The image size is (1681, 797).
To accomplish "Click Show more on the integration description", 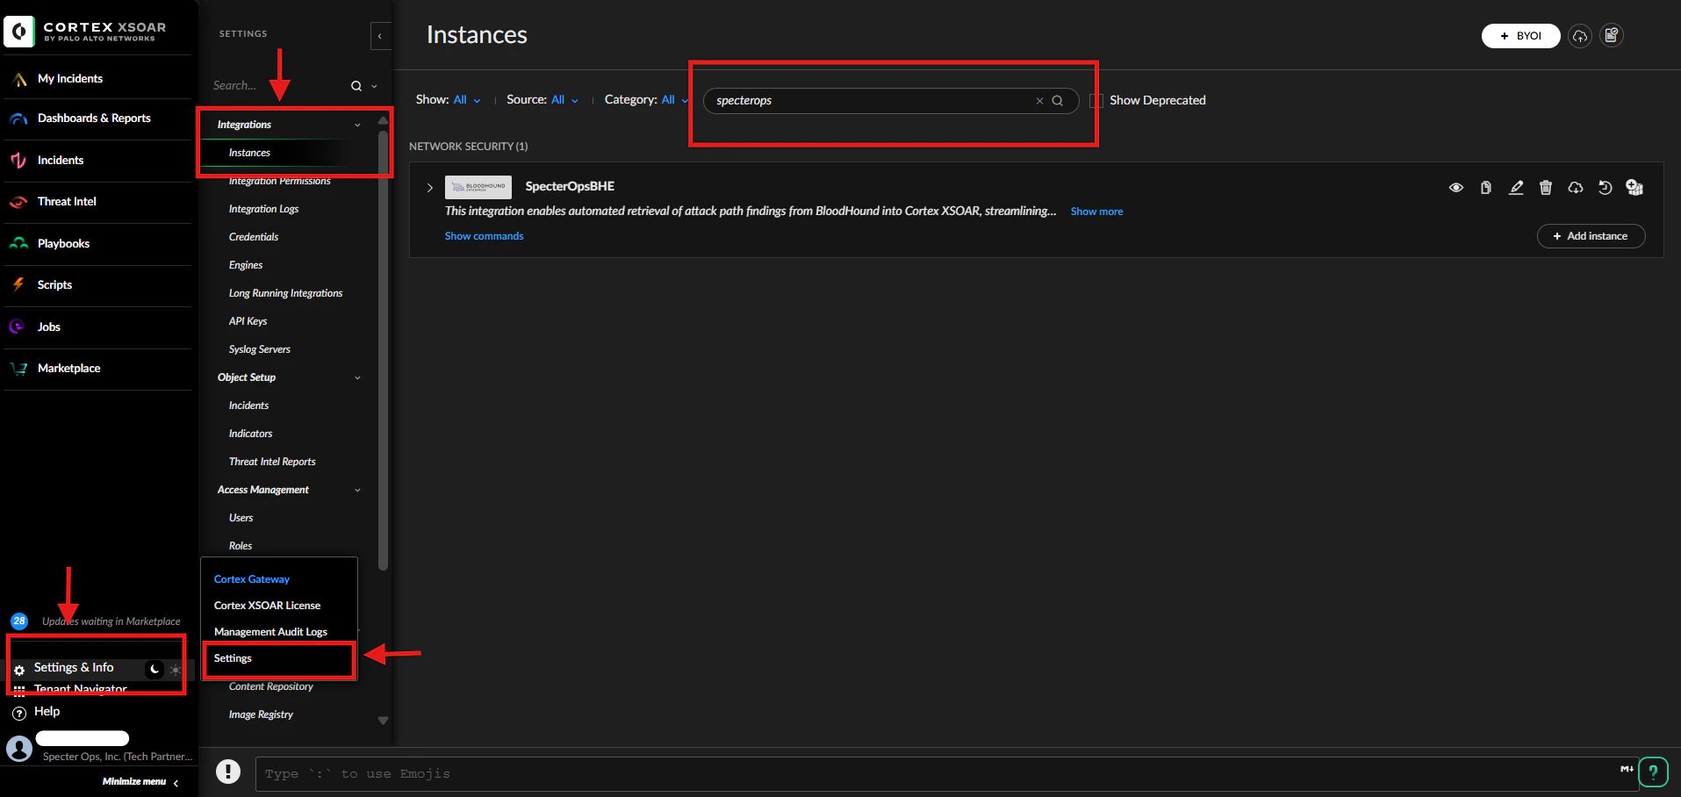I will point(1096,211).
